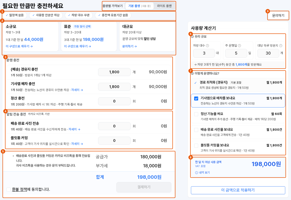This screenshot has height=200, width=291.
Task: Focus the 기사앱 배차 충전 quantity field
Action: tap(114, 87)
